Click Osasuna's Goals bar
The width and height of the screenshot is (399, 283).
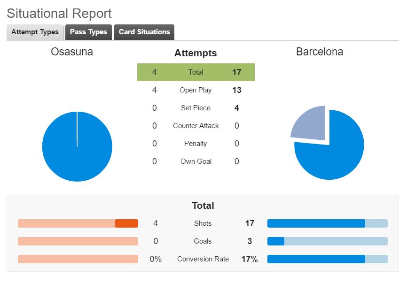click(78, 241)
